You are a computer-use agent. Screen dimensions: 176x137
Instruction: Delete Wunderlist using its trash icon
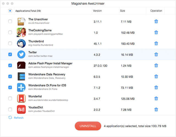pyautogui.click(x=156, y=98)
